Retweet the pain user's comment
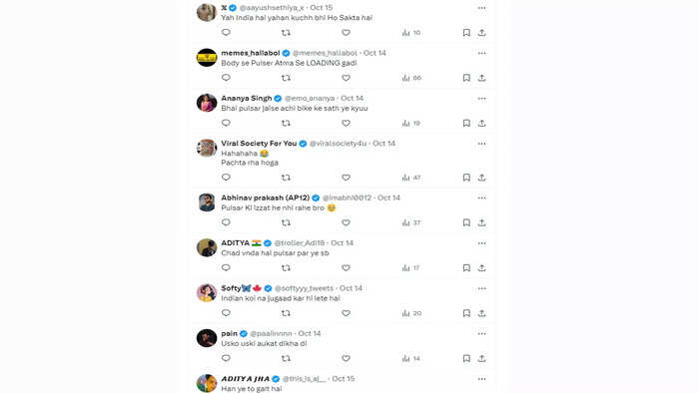This screenshot has height=393, width=699. click(x=286, y=358)
